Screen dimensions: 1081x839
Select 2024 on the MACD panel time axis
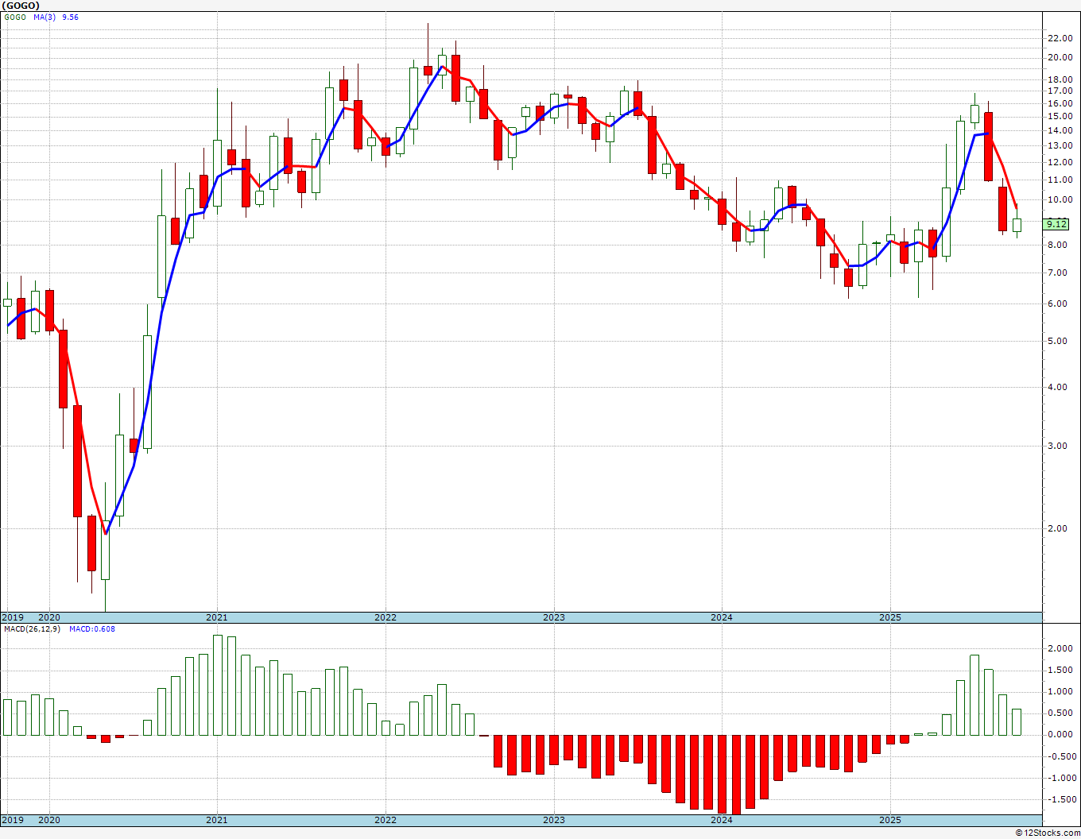[722, 820]
